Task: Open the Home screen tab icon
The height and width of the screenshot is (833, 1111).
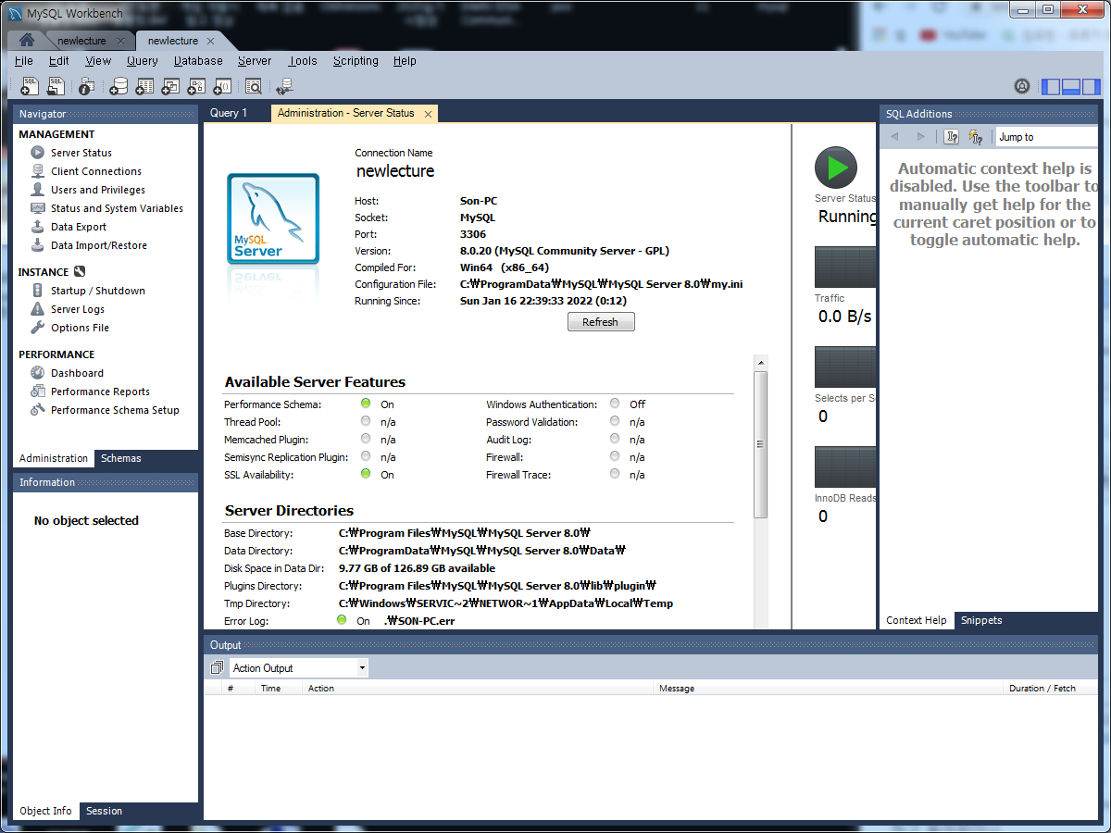Action: (27, 41)
